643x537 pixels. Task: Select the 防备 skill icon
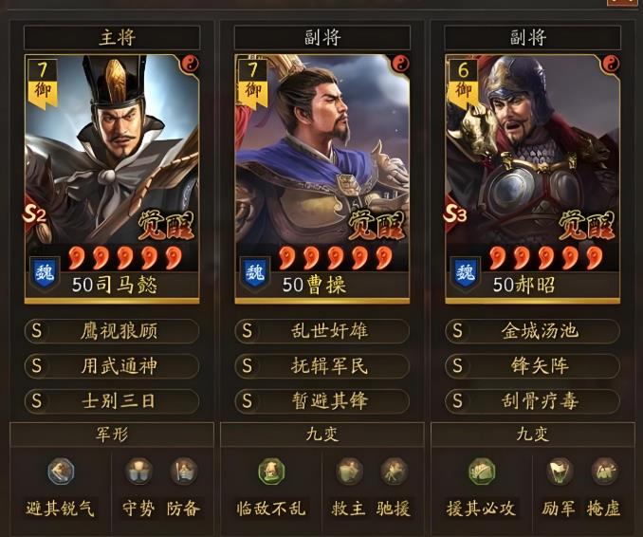pyautogui.click(x=184, y=472)
